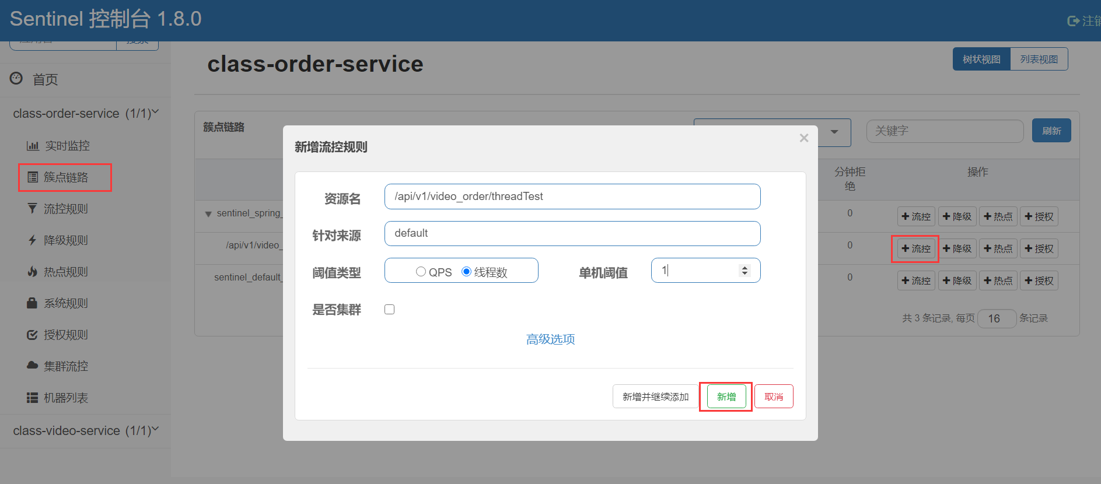Close the 新增流控规则 dialog with the X
This screenshot has width=1101, height=484.
(x=804, y=138)
